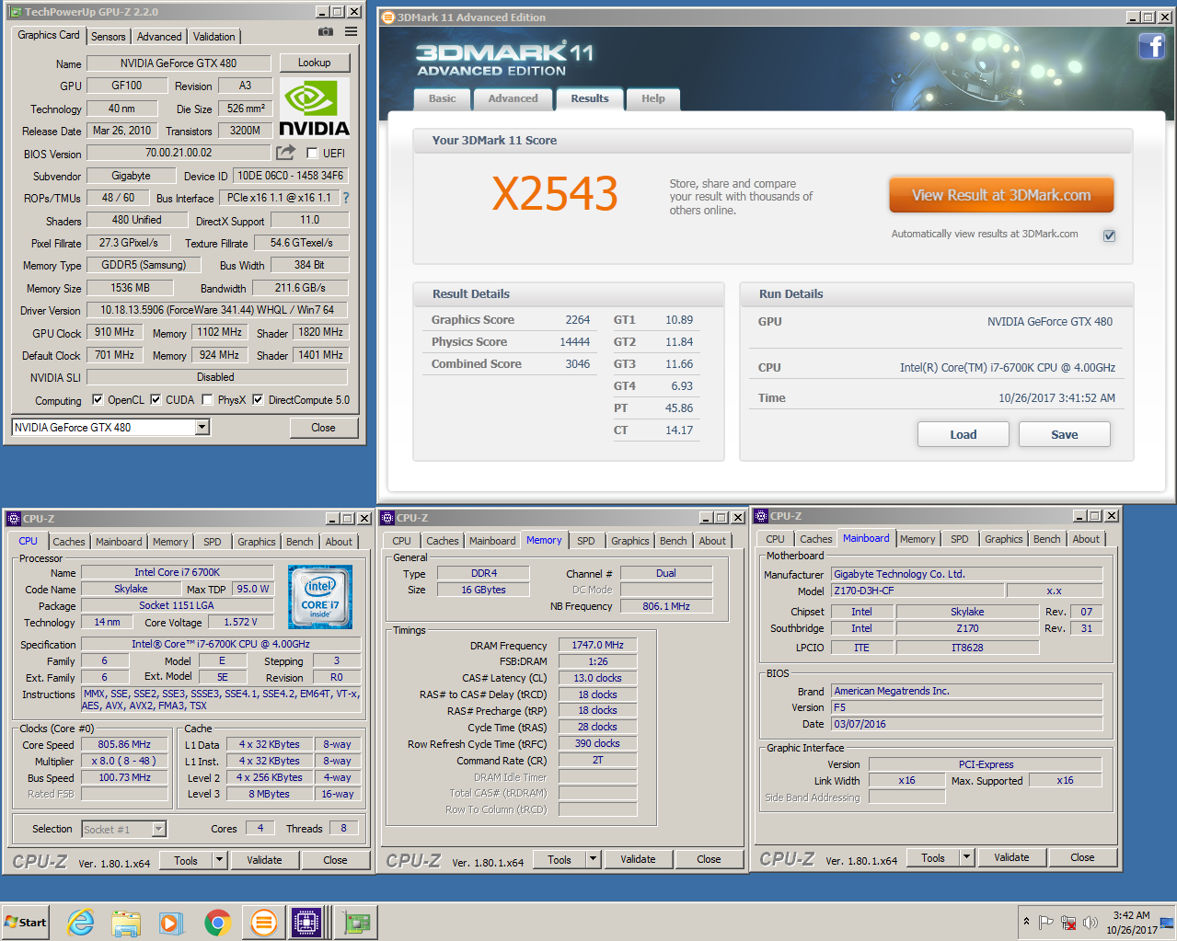Image resolution: width=1177 pixels, height=941 pixels.
Task: Toggle the UEFI checkbox
Action: point(312,154)
